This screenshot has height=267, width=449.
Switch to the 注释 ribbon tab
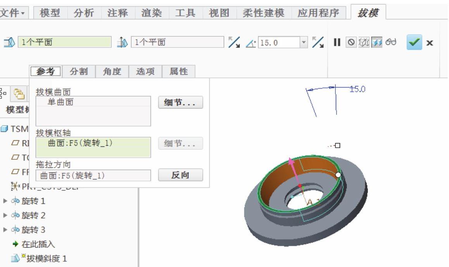[118, 13]
